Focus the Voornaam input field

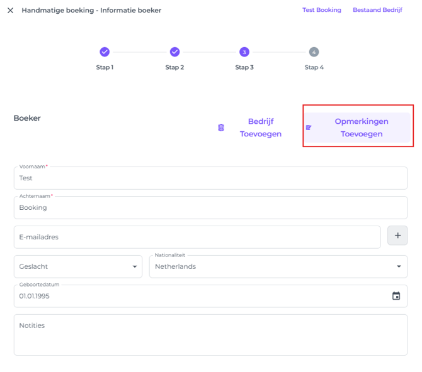pos(210,178)
